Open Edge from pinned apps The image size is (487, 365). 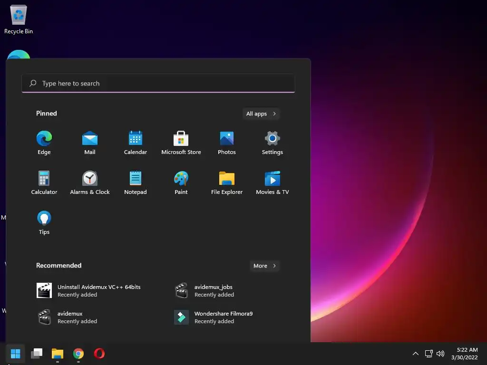44,143
